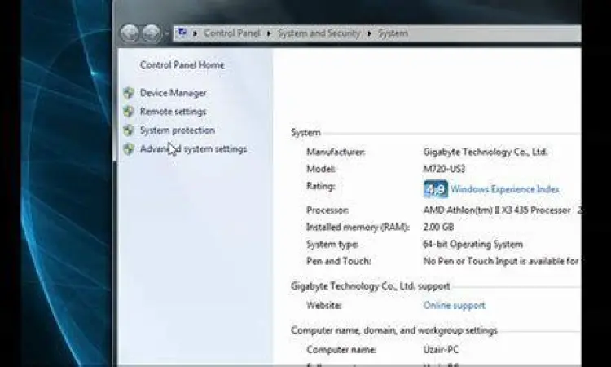
Task: Open Advanced system settings link
Action: pos(193,149)
